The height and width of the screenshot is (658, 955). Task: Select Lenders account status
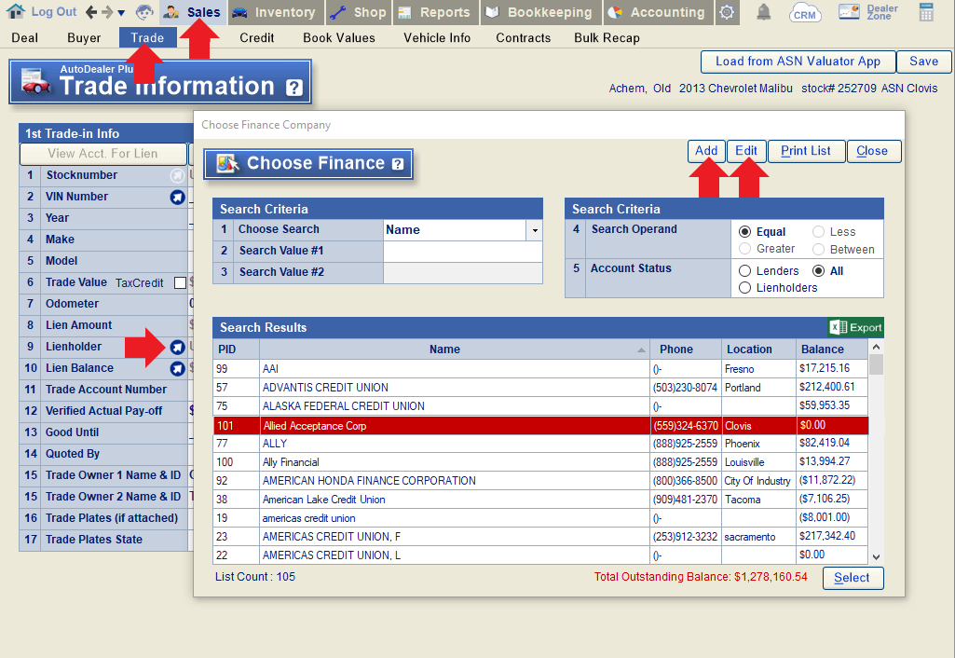(744, 270)
